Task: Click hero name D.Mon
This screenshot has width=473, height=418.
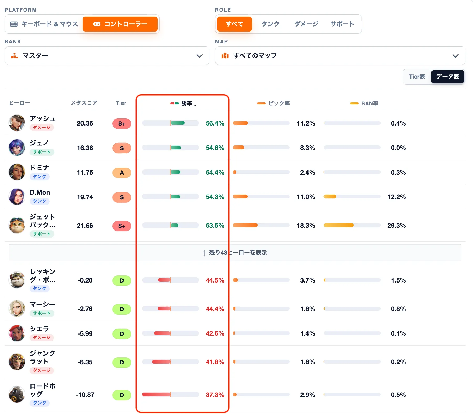Action: click(40, 192)
